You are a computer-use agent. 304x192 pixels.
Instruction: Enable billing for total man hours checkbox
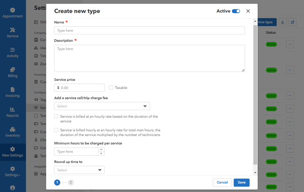tap(56, 130)
